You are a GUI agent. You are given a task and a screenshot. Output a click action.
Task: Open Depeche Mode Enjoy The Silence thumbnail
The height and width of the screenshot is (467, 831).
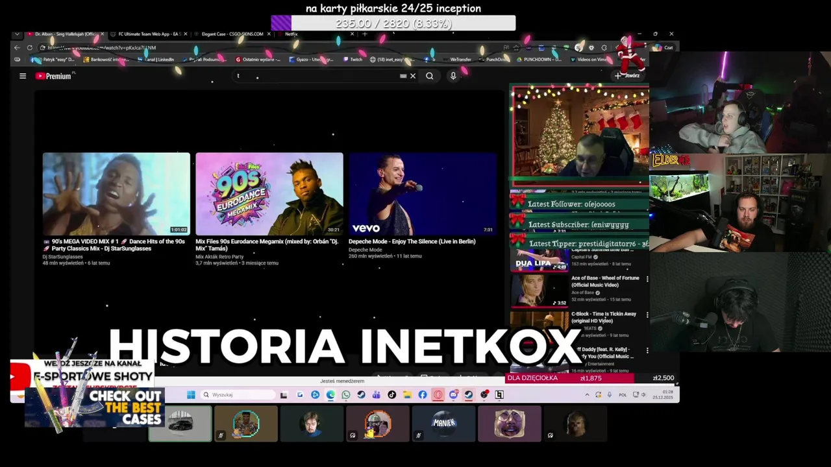pyautogui.click(x=423, y=193)
